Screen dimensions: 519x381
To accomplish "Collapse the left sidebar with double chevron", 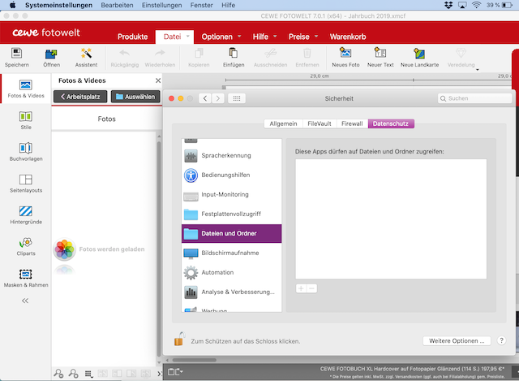I will [25, 301].
